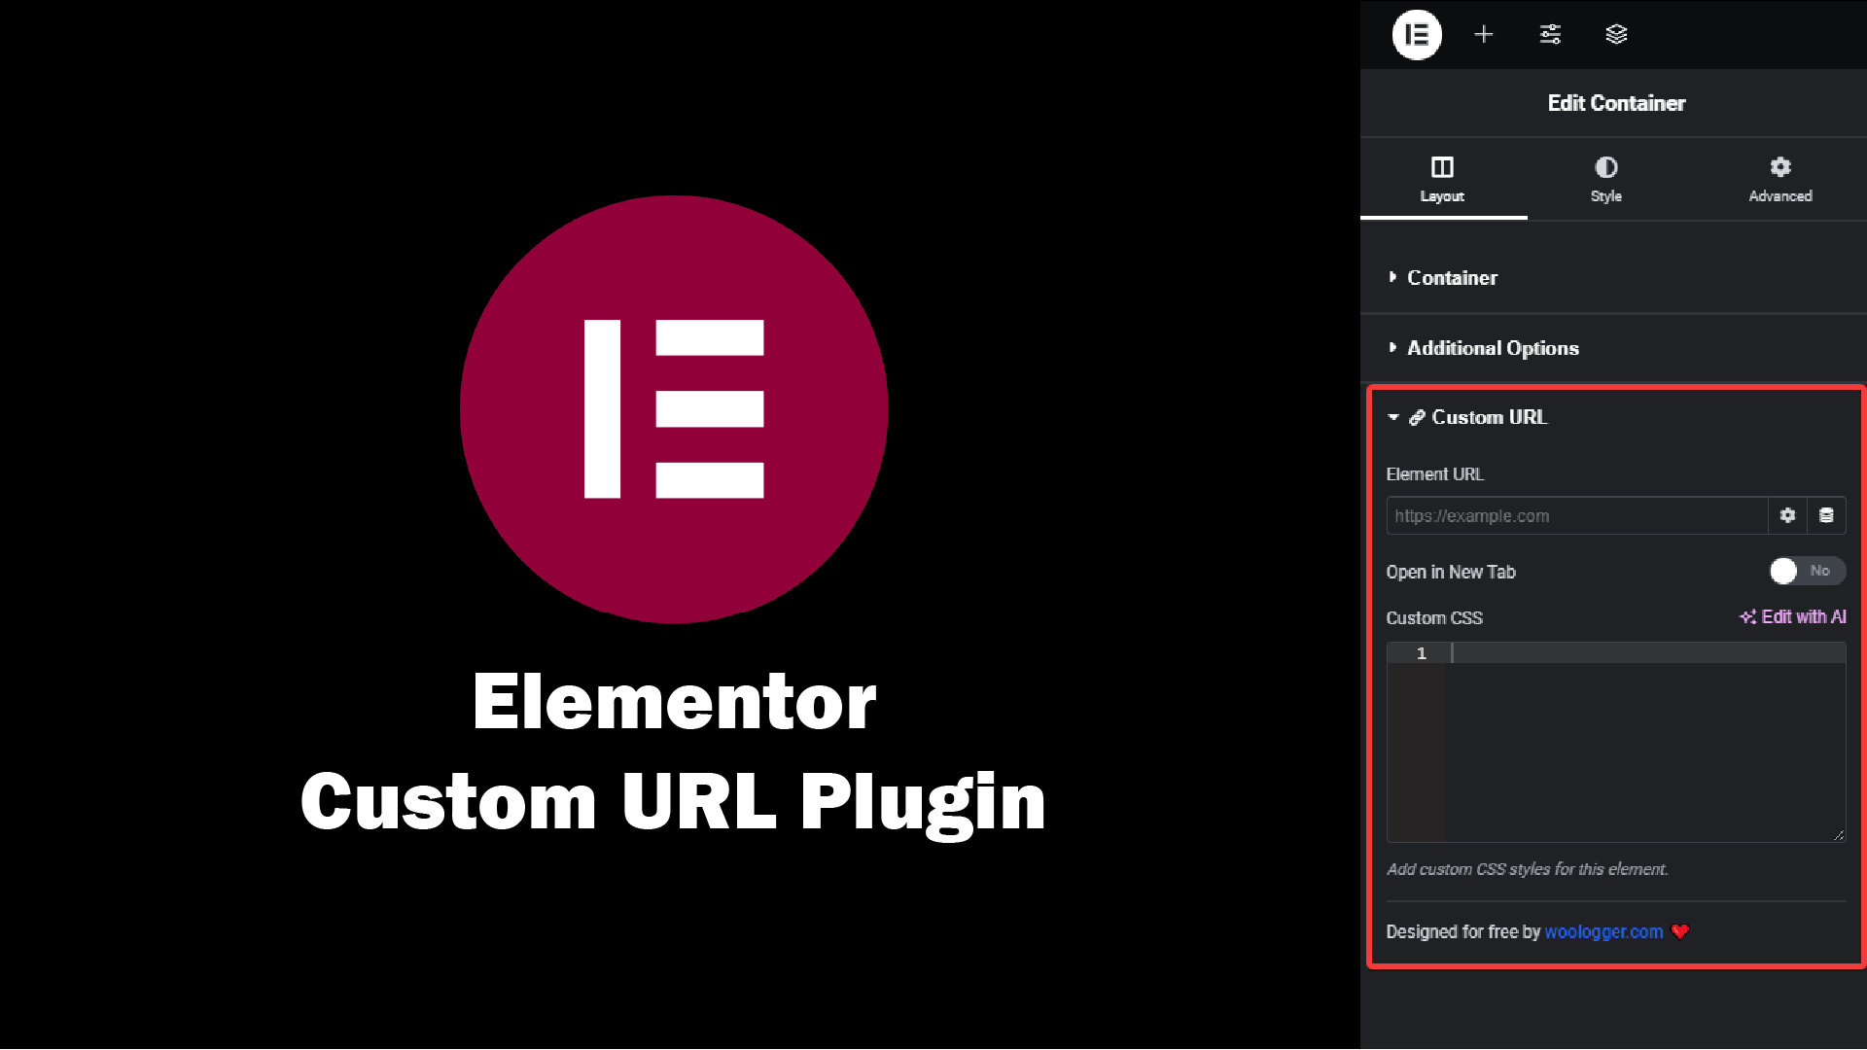Click the dynamic tags settings gear icon
1867x1050 pixels.
point(1787,514)
